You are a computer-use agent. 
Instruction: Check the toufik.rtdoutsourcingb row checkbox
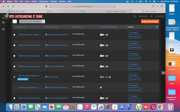coord(14,98)
